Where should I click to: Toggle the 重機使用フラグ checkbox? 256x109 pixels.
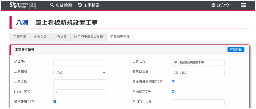pyautogui.click(x=173, y=91)
